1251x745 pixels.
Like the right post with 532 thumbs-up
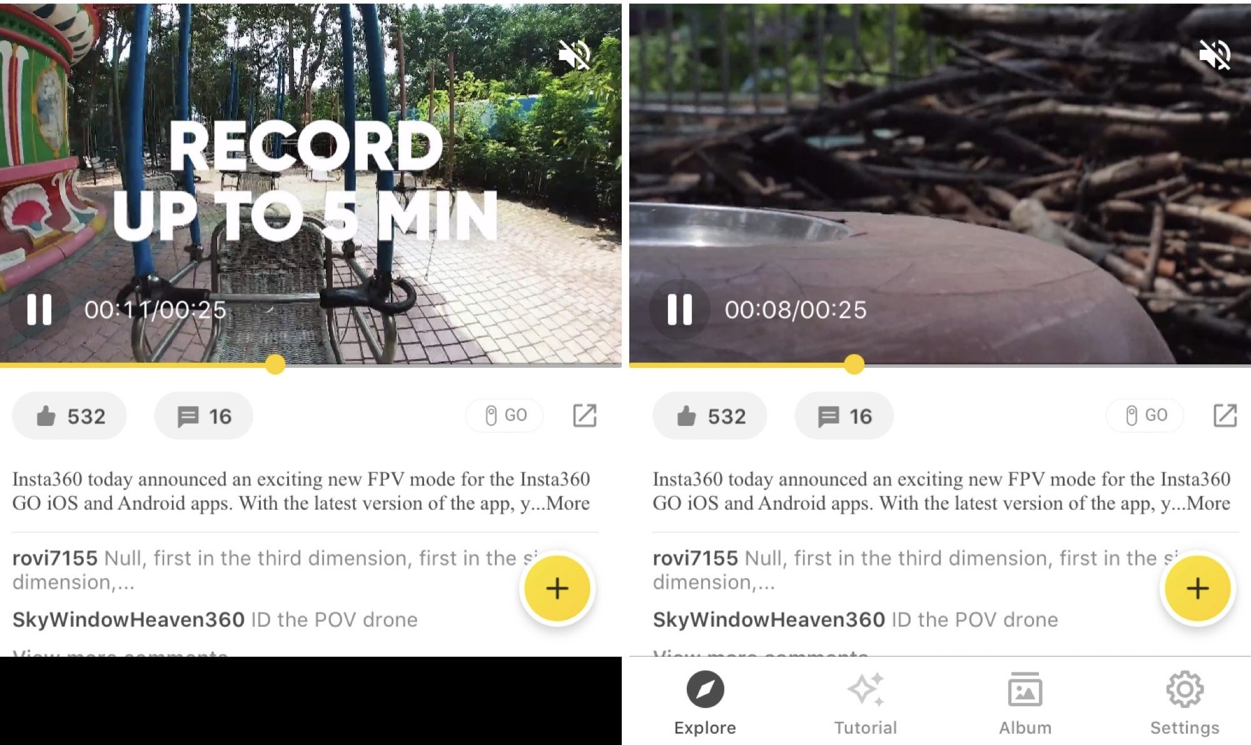pyautogui.click(x=710, y=416)
